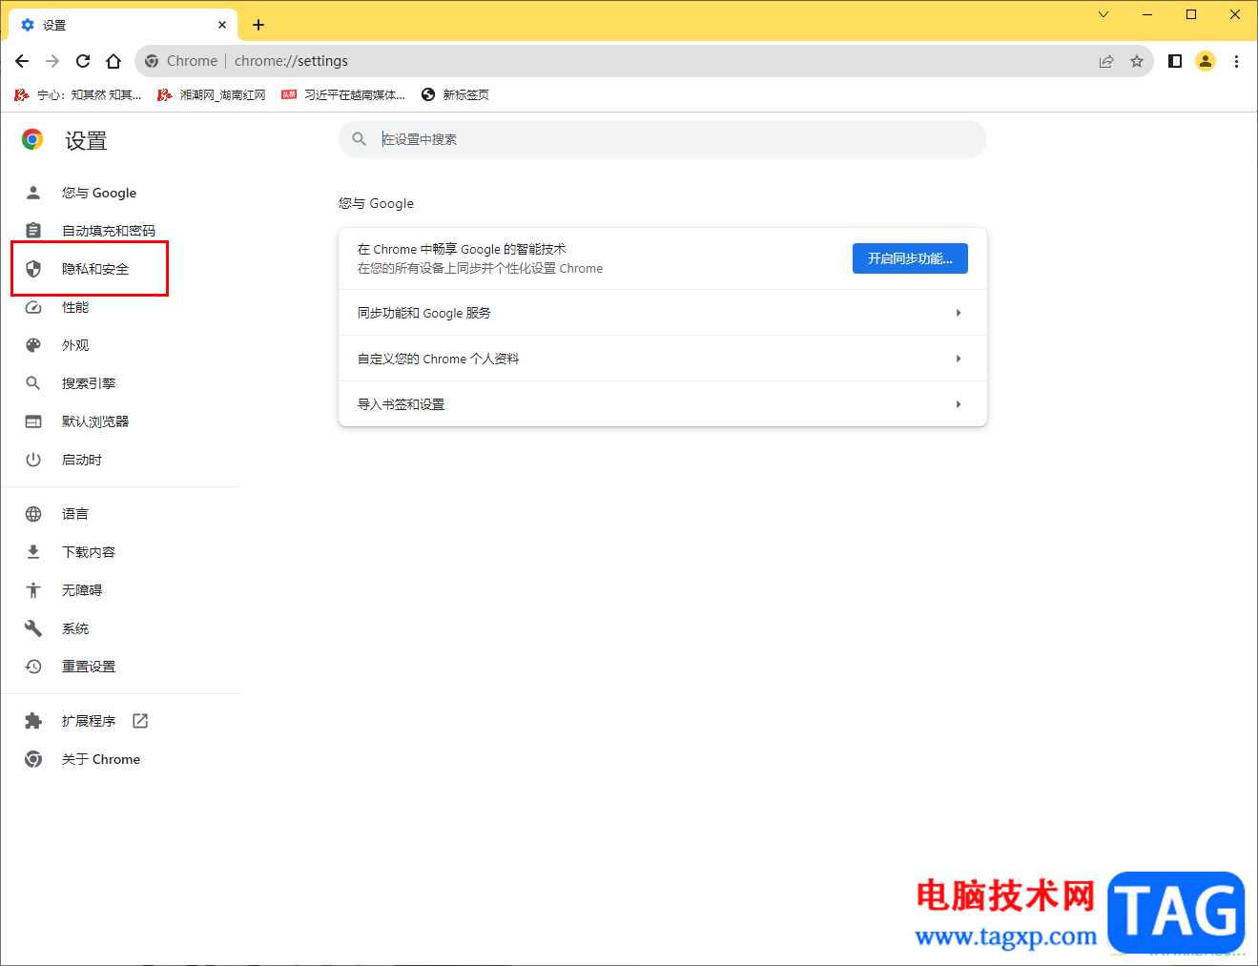Click the Chrome icon beside 关于 Chrome

(x=33, y=759)
